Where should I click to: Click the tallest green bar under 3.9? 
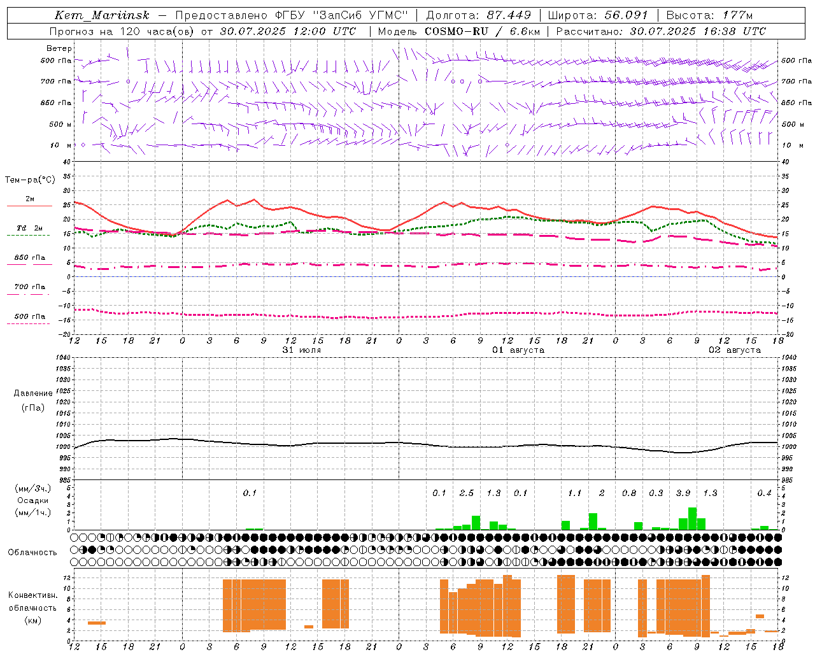tap(692, 518)
